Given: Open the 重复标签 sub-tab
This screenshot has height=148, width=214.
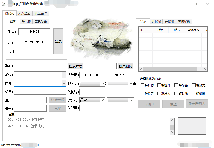Looking at the screenshot, I should click(41, 21).
